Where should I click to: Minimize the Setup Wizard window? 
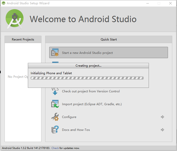tap(148, 3)
